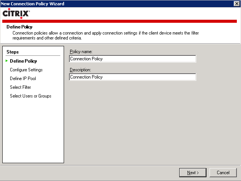The height and width of the screenshot is (181, 241).
Task: Close the New Connection Policy Wizard window
Action: click(237, 3)
